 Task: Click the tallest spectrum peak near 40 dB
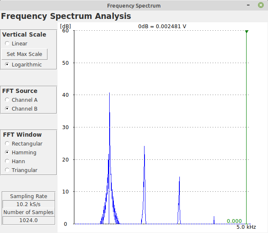coord(109,94)
